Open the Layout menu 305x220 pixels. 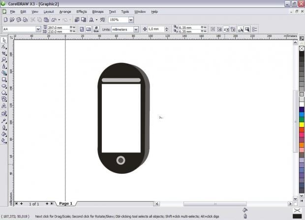pos(49,12)
